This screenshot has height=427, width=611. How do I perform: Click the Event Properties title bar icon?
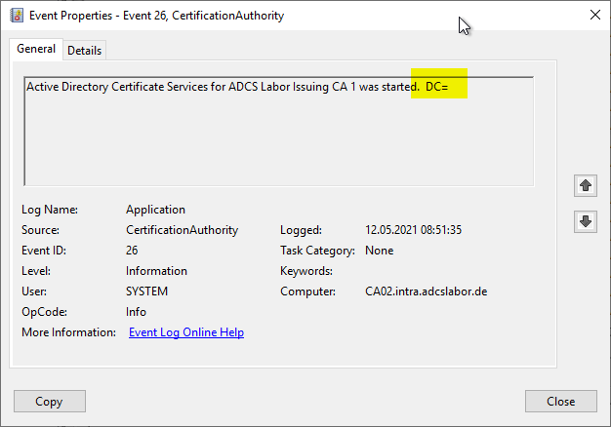(x=16, y=15)
